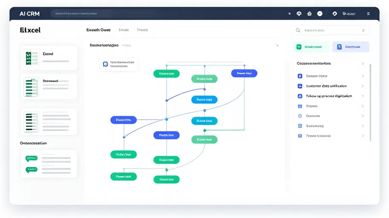Click the Follow-up process digitization row icon

(x=300, y=96)
